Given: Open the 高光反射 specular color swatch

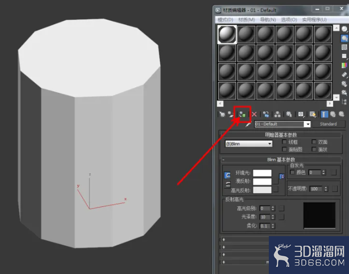Looking at the screenshot, I should click(262, 190).
